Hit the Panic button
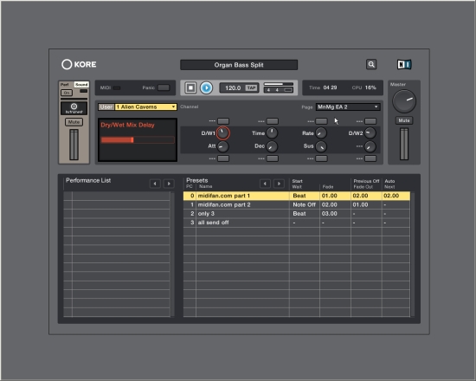Screen dimensions: 476x381 pos(164,87)
